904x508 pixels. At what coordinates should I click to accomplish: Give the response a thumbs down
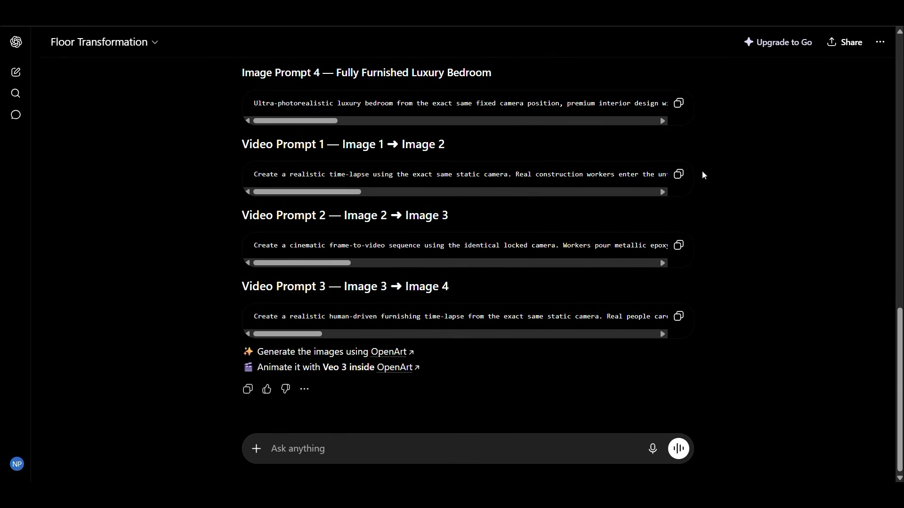pyautogui.click(x=286, y=389)
